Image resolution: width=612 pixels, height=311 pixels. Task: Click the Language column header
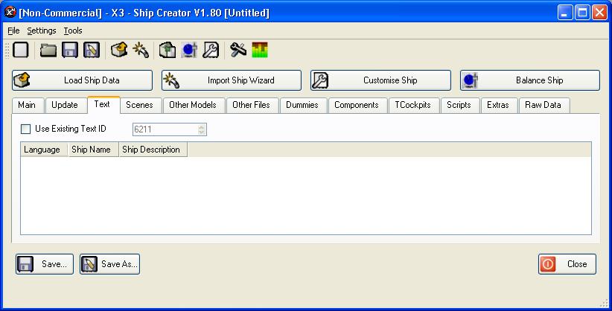(x=44, y=150)
